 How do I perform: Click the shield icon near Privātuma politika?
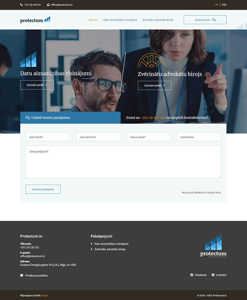pos(22,275)
